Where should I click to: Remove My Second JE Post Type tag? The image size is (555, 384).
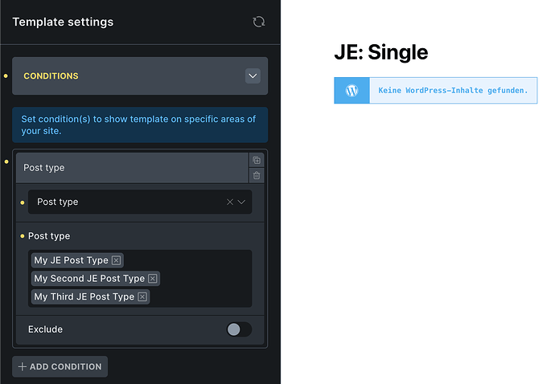pos(153,279)
